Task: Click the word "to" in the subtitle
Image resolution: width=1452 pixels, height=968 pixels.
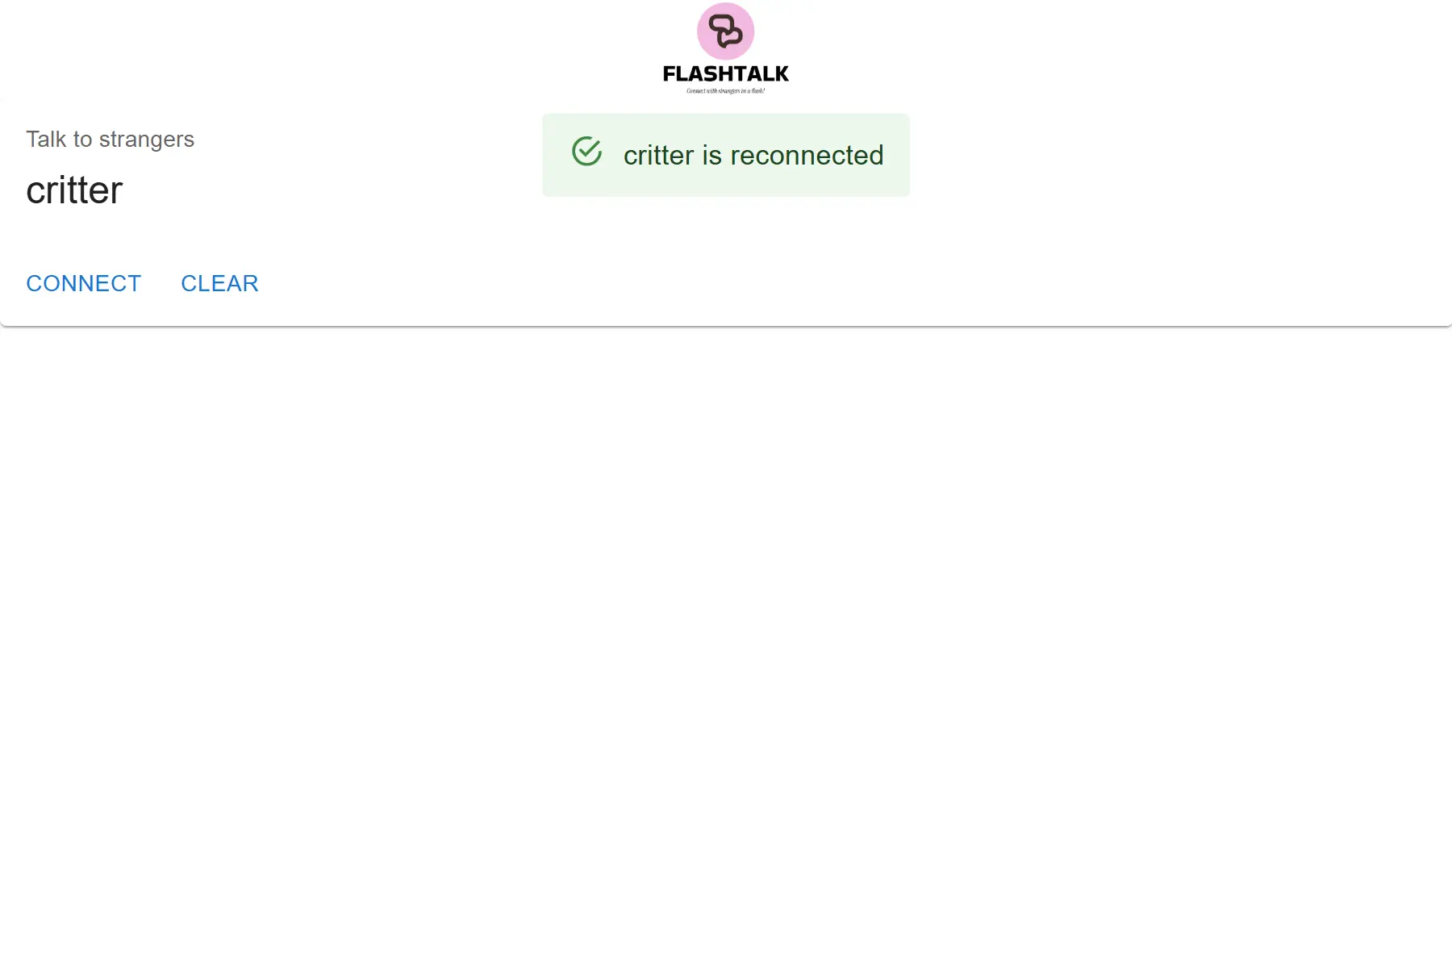Action: click(x=83, y=140)
